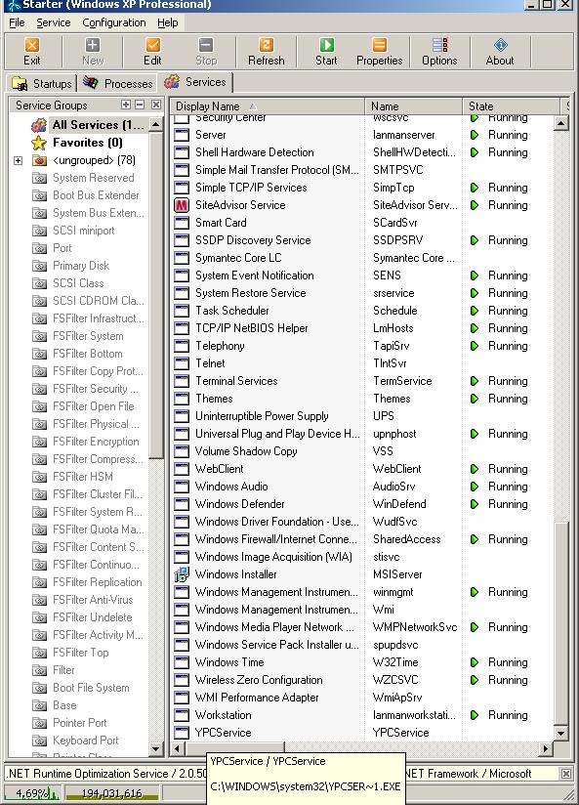The height and width of the screenshot is (805, 579).
Task: Select the Primary Disk group
Action: (81, 266)
